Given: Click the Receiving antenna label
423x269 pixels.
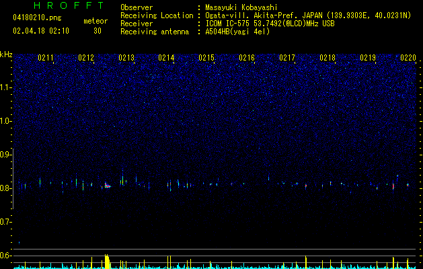Looking at the screenshot, I should tap(155, 32).
